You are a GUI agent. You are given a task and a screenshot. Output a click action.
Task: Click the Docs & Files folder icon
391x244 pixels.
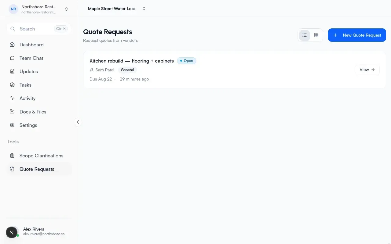tap(12, 112)
